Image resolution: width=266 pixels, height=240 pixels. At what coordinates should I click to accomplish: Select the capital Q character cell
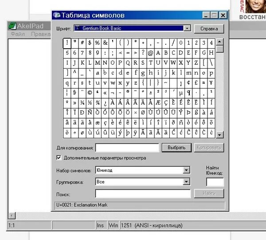tap(128, 63)
